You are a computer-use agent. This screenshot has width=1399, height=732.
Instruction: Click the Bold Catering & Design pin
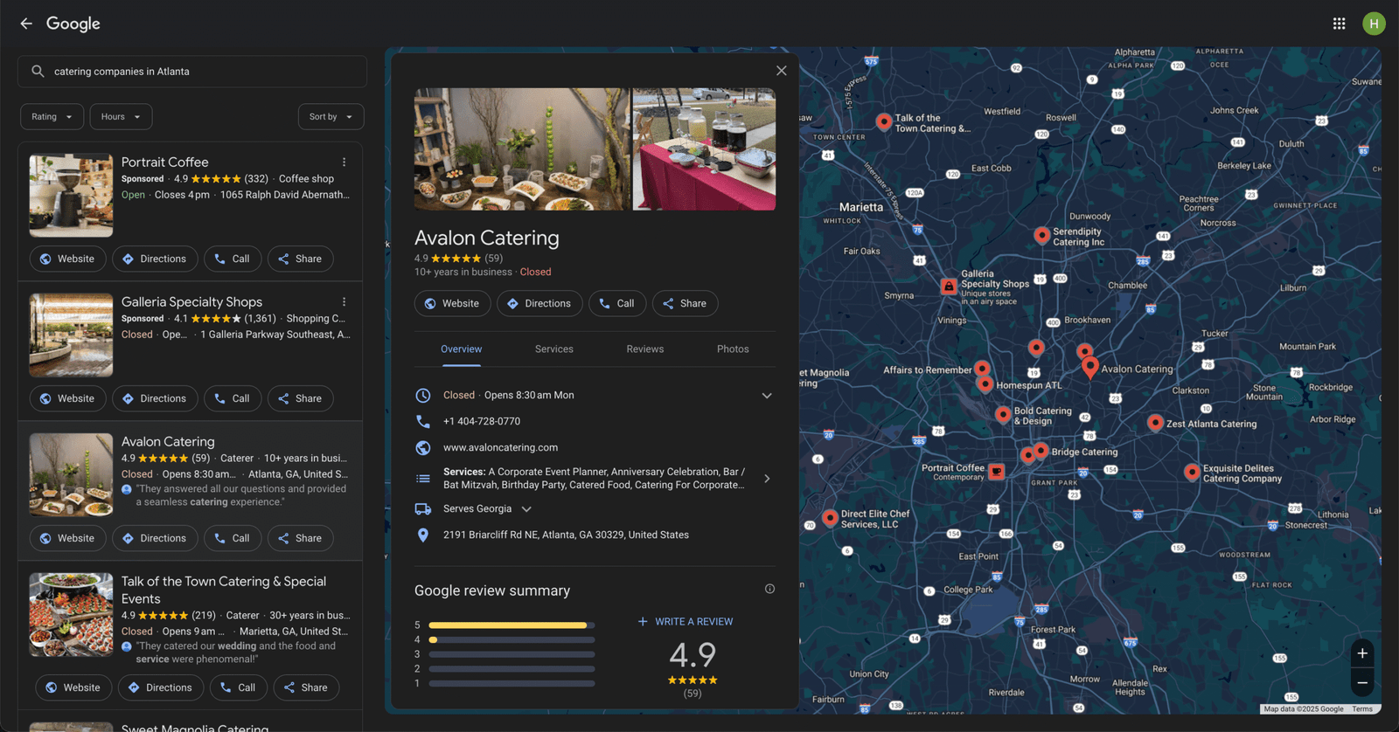pyautogui.click(x=1003, y=414)
